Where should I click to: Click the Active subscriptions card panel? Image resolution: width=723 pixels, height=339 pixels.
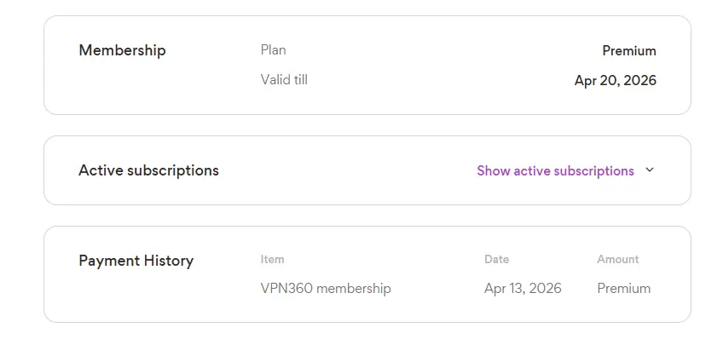367,170
